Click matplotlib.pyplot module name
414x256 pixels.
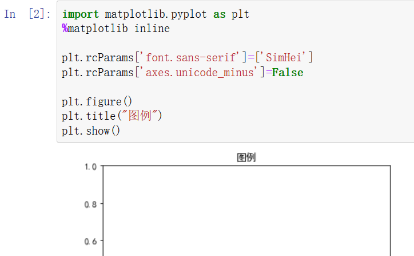pyautogui.click(x=156, y=14)
